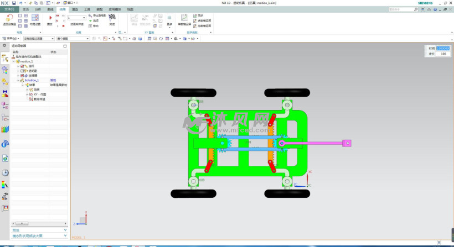Screen dimensions: 454x247
Task: Click the step field showing 100
Action: click(x=443, y=54)
